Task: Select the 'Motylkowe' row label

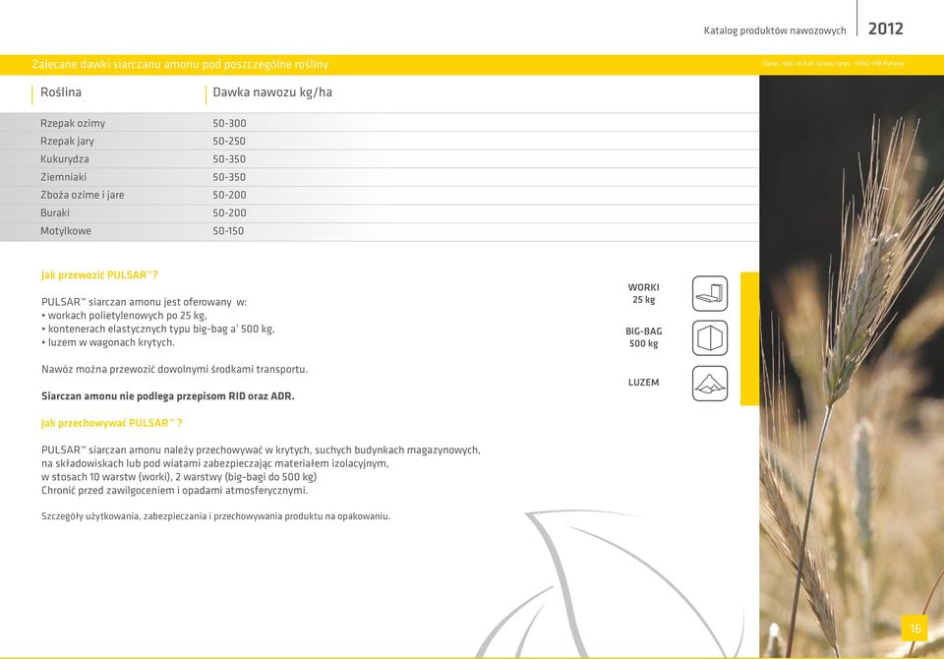Action: (66, 231)
